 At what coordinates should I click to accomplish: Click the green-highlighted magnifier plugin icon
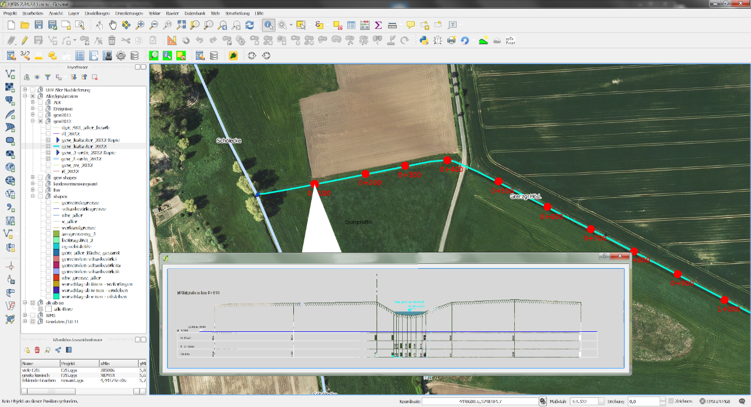154,55
